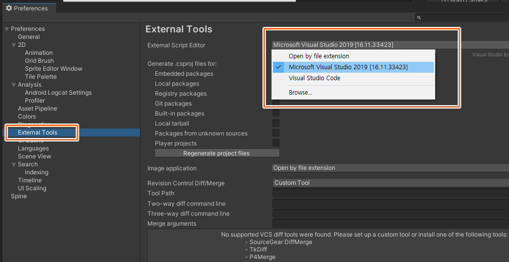Viewport: 509px width, 262px height.
Task: Click the Git packages label
Action: coord(173,104)
